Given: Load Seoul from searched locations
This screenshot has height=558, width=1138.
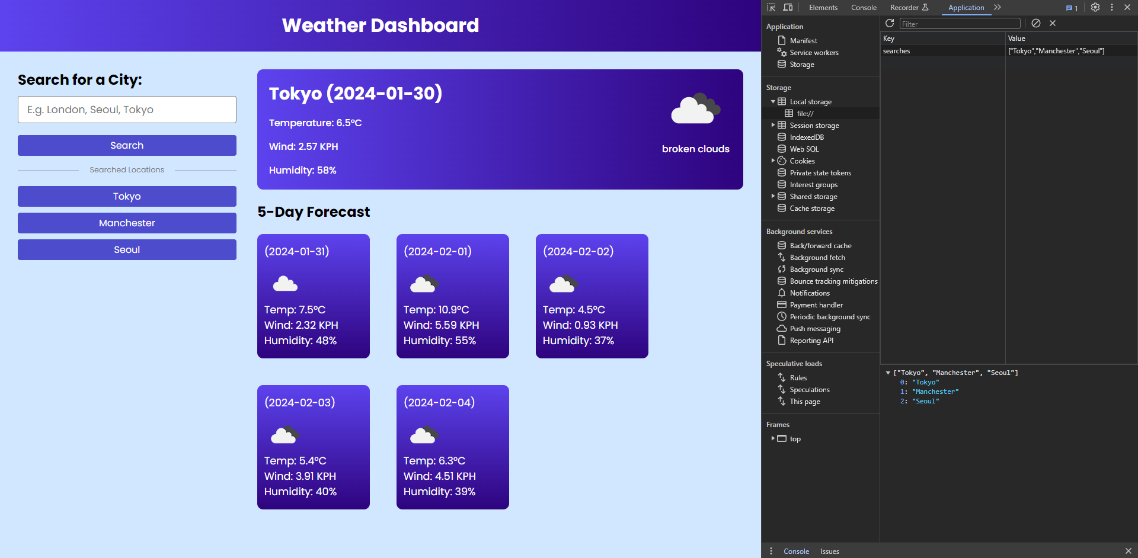Looking at the screenshot, I should click(127, 250).
